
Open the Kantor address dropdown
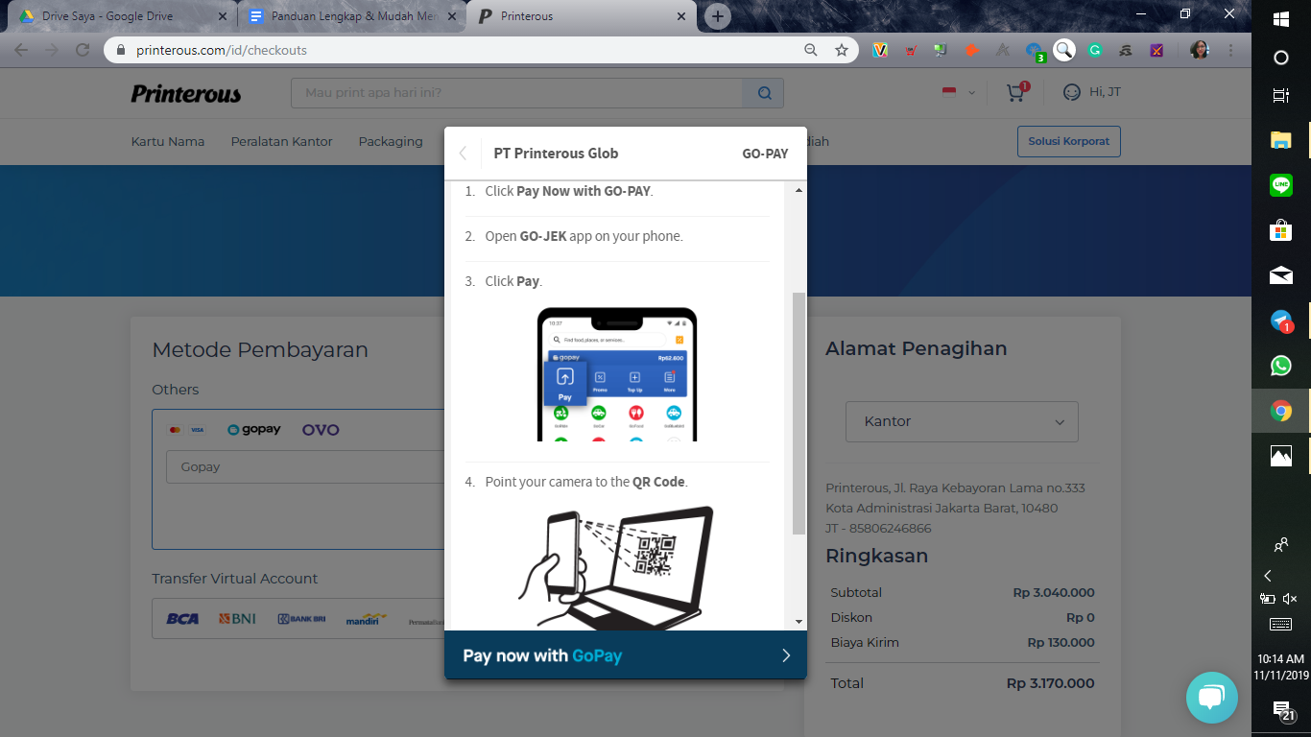tap(962, 421)
